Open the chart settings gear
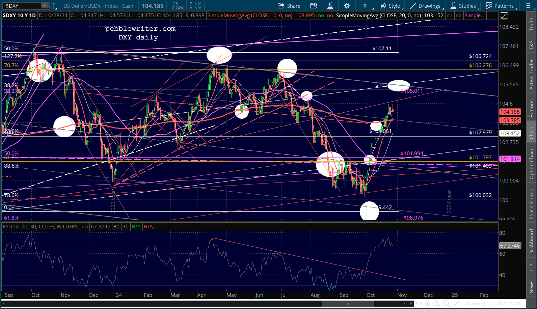The height and width of the screenshot is (309, 537). (x=347, y=6)
